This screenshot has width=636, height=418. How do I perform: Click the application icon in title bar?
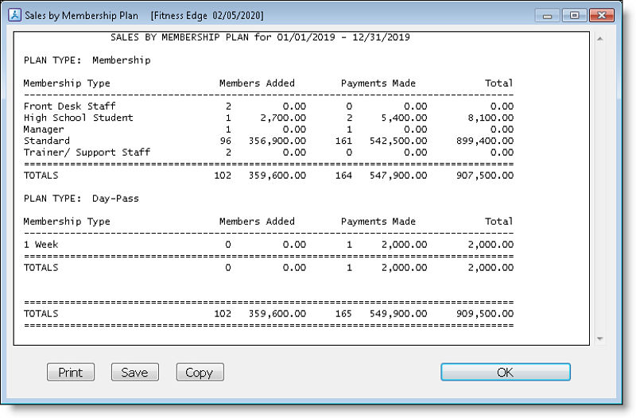click(15, 15)
